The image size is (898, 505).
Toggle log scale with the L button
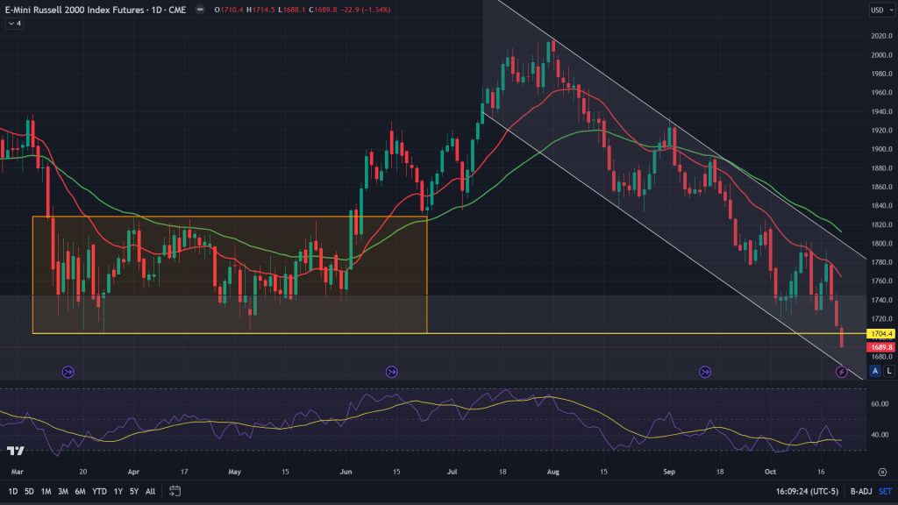click(x=888, y=372)
